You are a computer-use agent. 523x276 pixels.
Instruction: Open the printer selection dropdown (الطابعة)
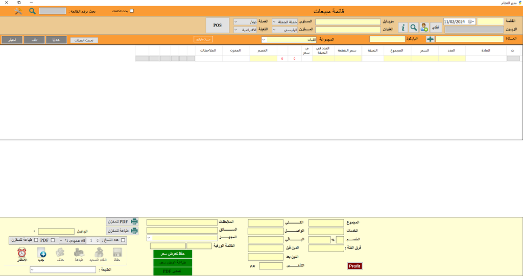tap(32, 269)
